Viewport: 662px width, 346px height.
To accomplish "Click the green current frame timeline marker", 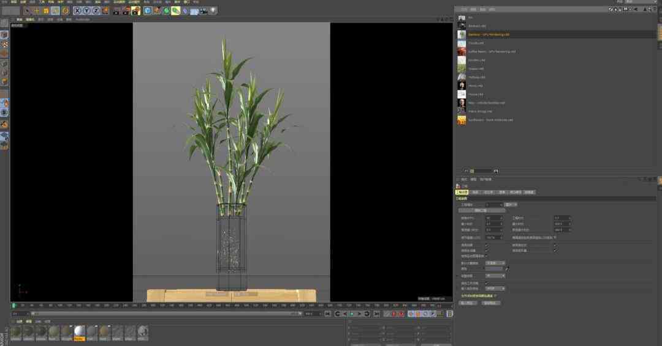I will click(x=14, y=306).
